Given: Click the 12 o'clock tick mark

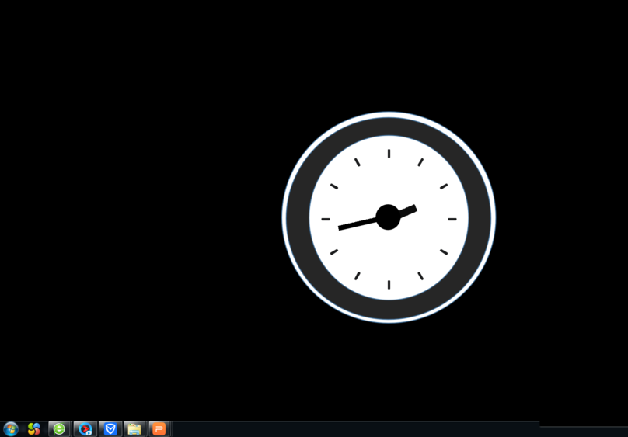Looking at the screenshot, I should pyautogui.click(x=389, y=154).
